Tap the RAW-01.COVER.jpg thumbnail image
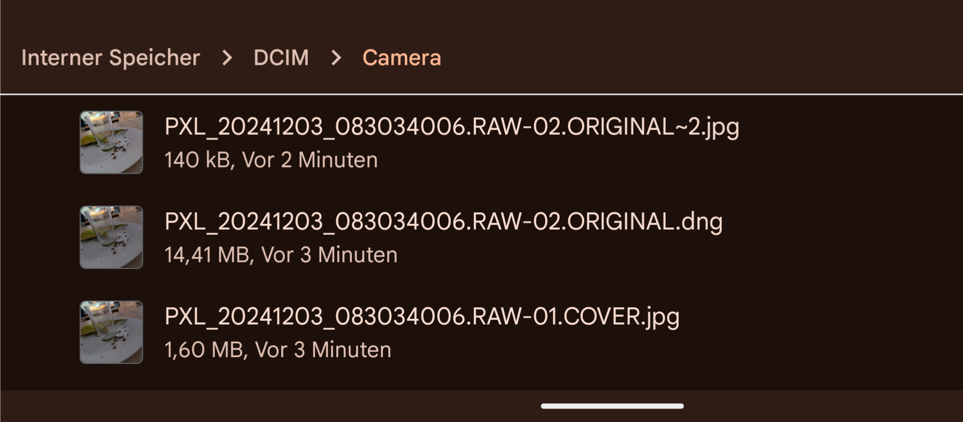 click(x=111, y=332)
